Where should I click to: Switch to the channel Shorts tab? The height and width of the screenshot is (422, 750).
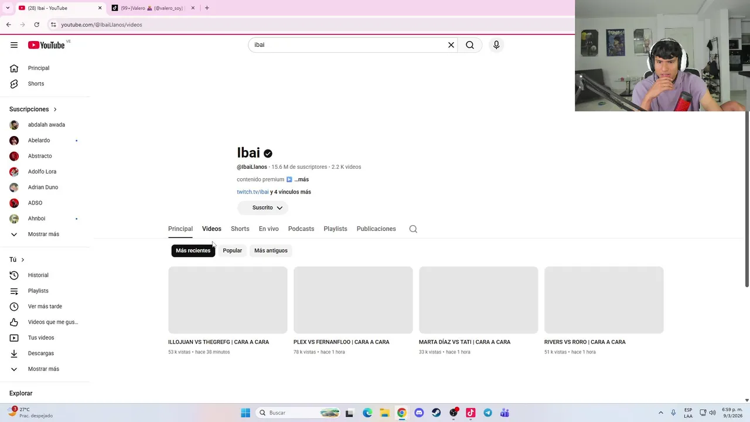tap(240, 229)
